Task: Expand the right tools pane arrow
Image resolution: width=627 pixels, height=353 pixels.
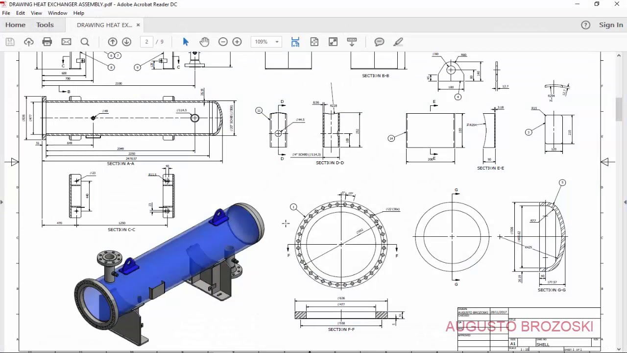Action: 625,202
